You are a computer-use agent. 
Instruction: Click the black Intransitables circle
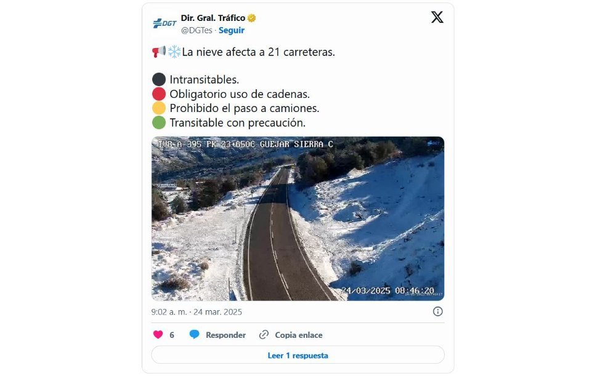pos(159,79)
